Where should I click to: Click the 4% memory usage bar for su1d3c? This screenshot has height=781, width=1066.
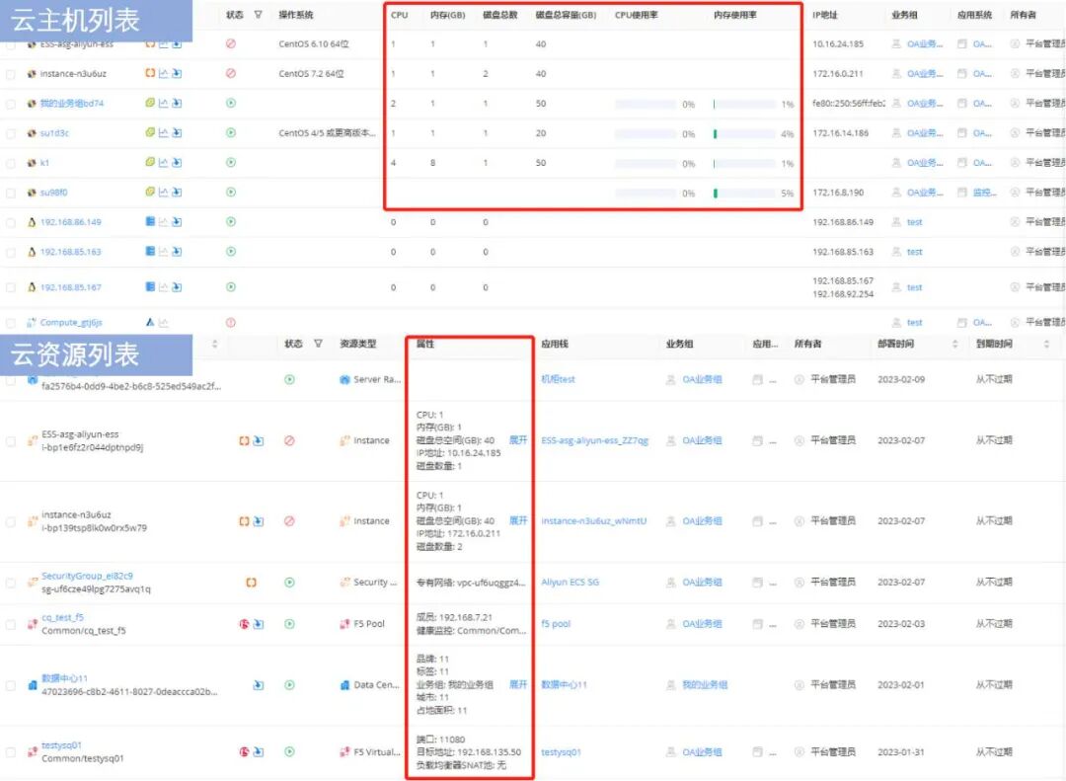pos(744,134)
